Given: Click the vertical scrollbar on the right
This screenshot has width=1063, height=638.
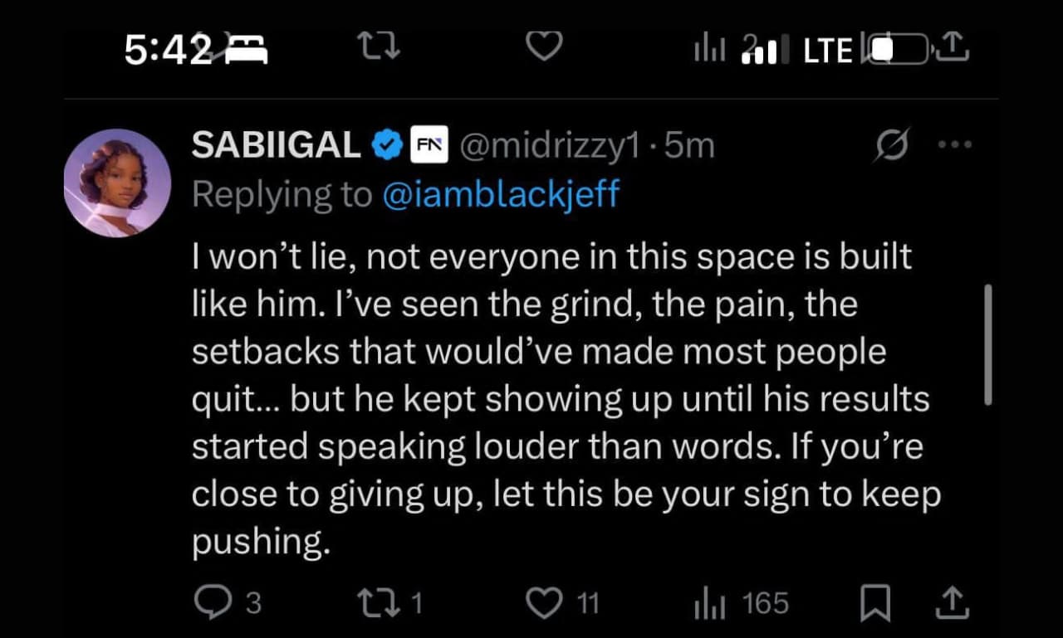Looking at the screenshot, I should coord(987,344).
